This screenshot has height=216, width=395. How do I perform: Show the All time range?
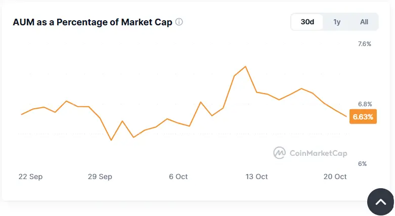coord(364,22)
